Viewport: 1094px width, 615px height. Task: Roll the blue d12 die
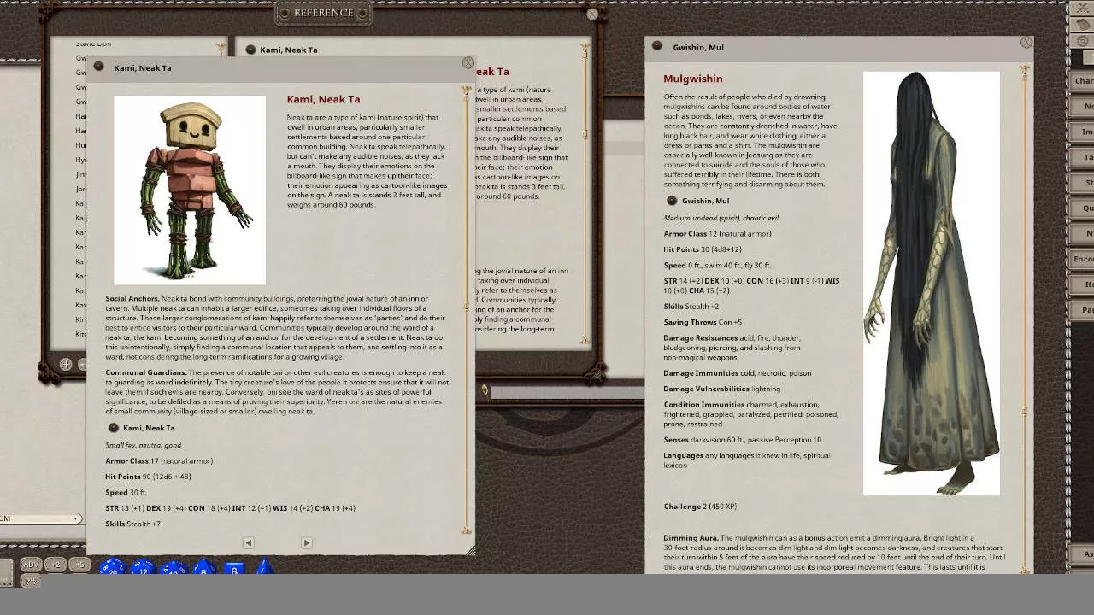[144, 567]
